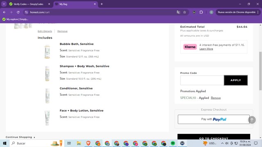This screenshot has width=262, height=147.
Task: Click the Bubble Bath, Sensitive title
Action: 77,44
